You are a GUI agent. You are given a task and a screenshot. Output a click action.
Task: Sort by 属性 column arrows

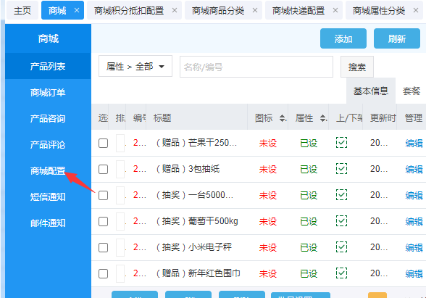[323, 118]
